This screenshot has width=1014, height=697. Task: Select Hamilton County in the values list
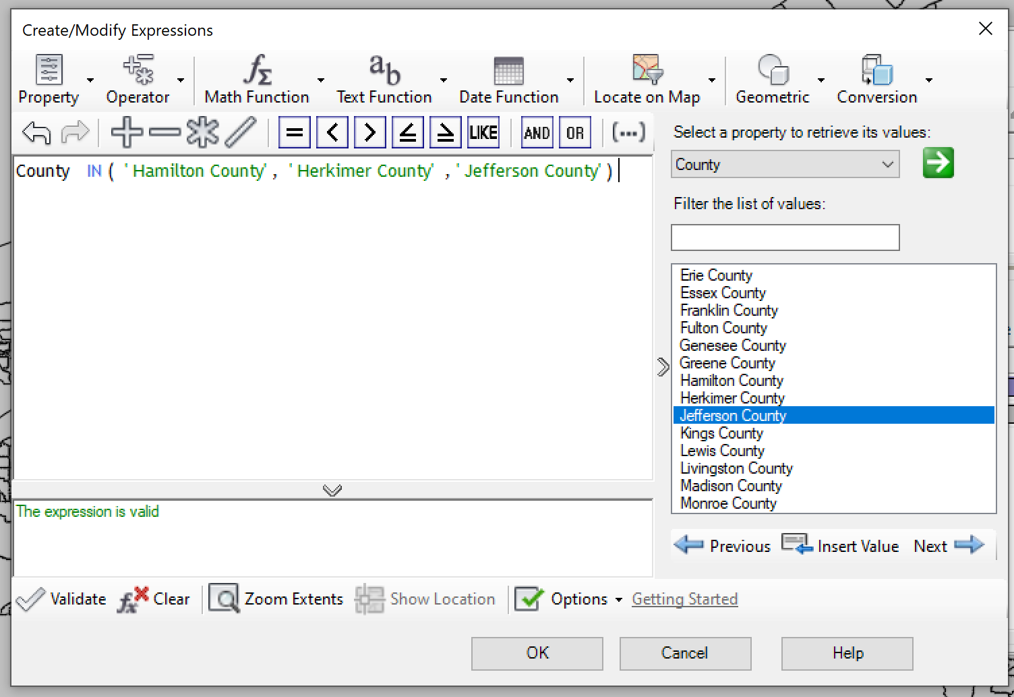732,380
